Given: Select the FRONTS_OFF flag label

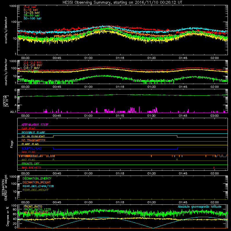Looking at the screenshot, I should (x=31, y=164).
